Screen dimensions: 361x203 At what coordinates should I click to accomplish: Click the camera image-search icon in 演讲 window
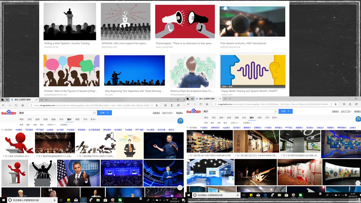(94, 113)
